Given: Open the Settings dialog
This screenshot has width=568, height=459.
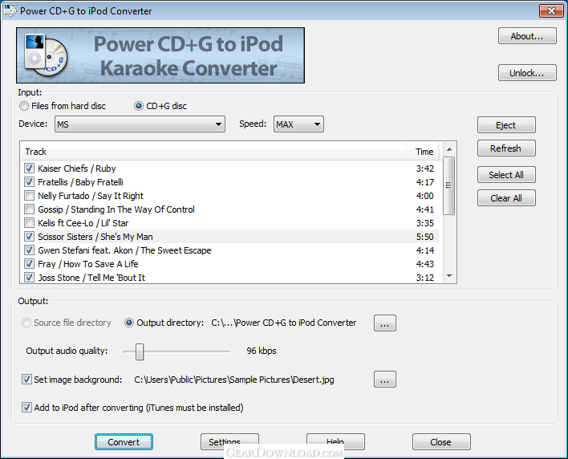Looking at the screenshot, I should 229,442.
